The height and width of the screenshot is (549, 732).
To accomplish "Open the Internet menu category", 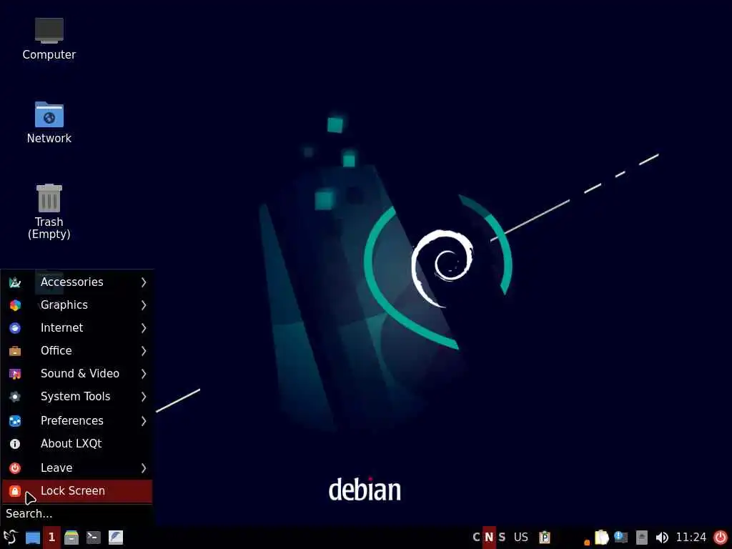I will (77, 327).
